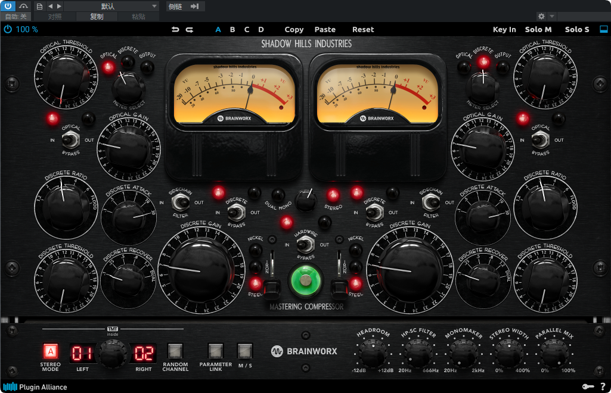Expand the arrow beside the gear icon
Screen dimensions: 611x393
[552, 16]
